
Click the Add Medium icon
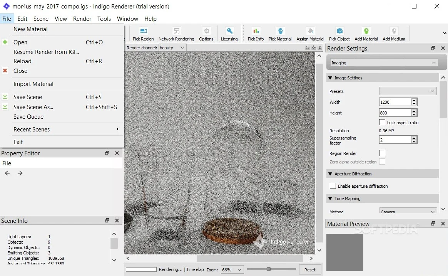tap(394, 30)
